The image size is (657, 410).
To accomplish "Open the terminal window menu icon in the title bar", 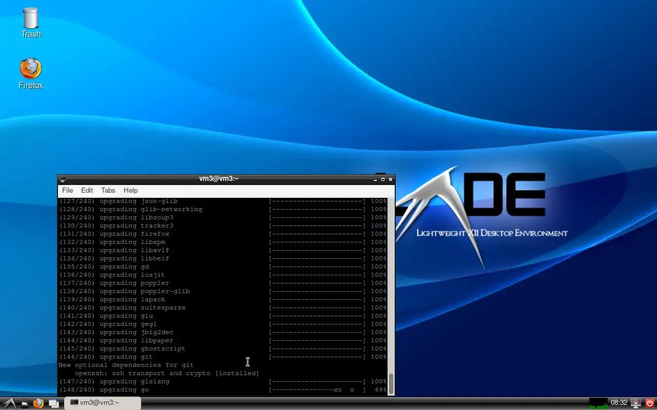I will tap(62, 179).
